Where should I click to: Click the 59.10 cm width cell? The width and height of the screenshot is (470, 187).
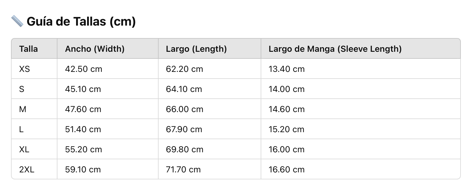(x=83, y=170)
